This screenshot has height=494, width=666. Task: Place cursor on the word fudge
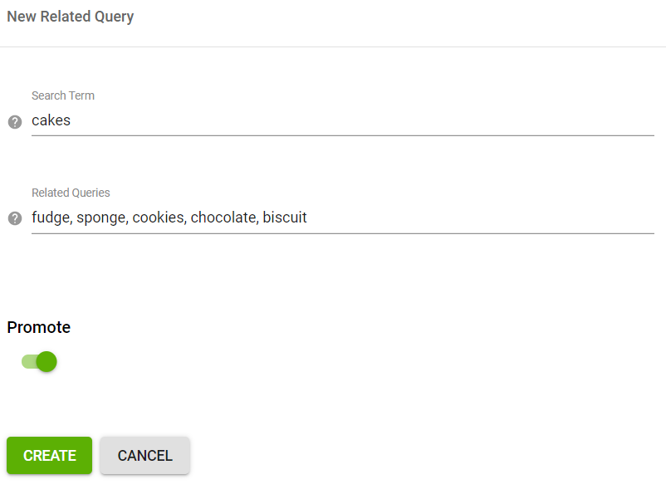coord(51,218)
